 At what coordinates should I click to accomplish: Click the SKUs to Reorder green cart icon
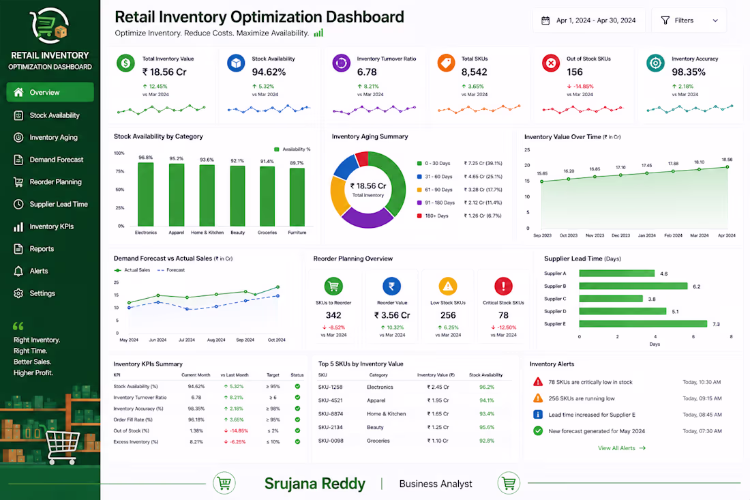point(333,286)
